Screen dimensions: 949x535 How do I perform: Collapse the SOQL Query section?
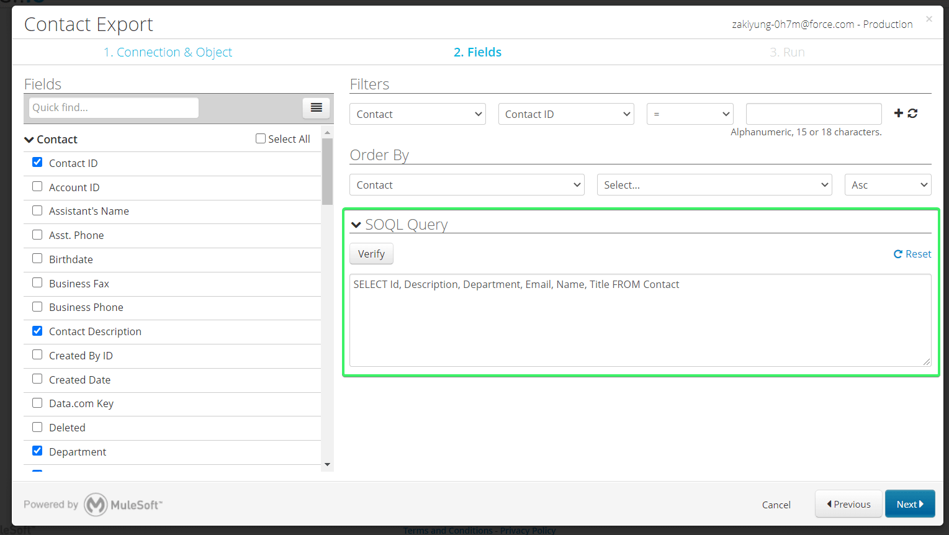point(356,225)
